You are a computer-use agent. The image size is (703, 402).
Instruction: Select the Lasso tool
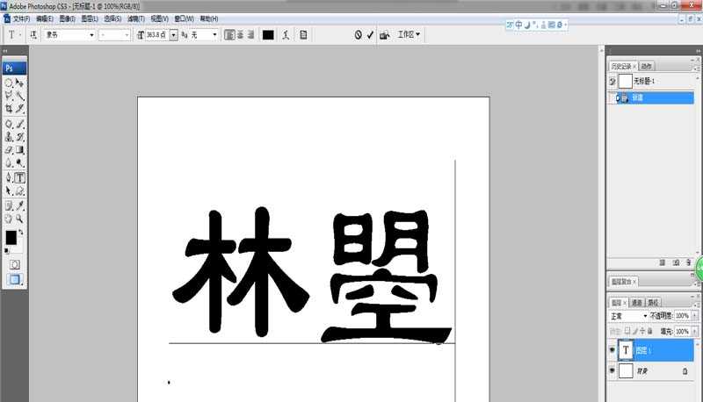click(9, 96)
